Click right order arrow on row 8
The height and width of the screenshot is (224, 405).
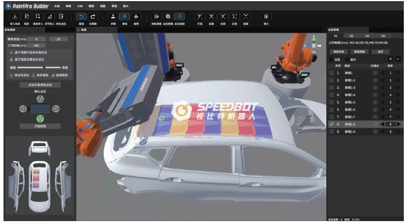(399, 125)
